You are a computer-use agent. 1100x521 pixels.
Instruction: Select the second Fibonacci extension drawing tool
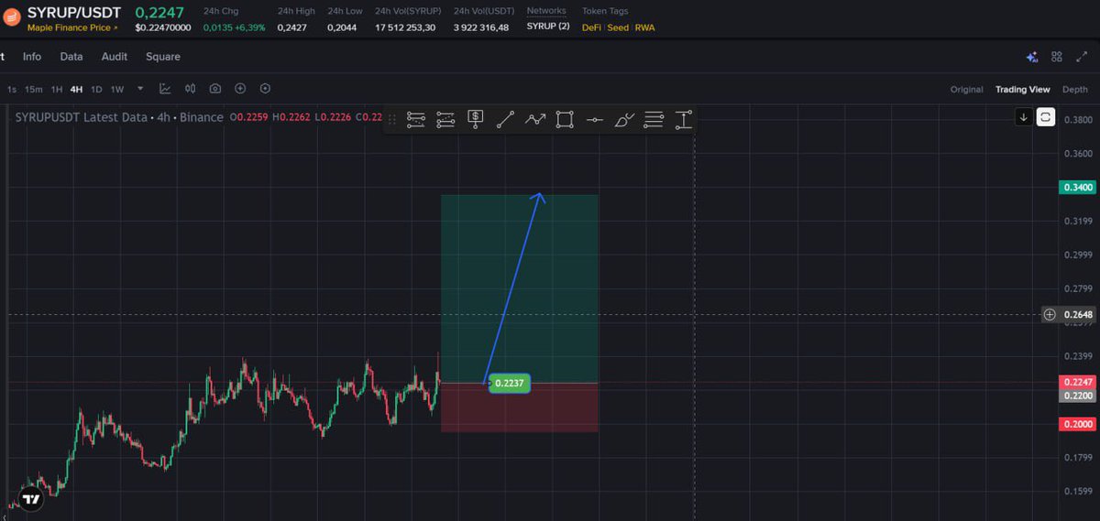(446, 119)
